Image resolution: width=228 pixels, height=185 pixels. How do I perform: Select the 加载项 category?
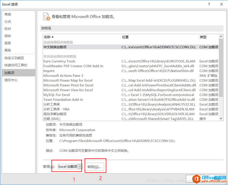pyautogui.click(x=19, y=73)
